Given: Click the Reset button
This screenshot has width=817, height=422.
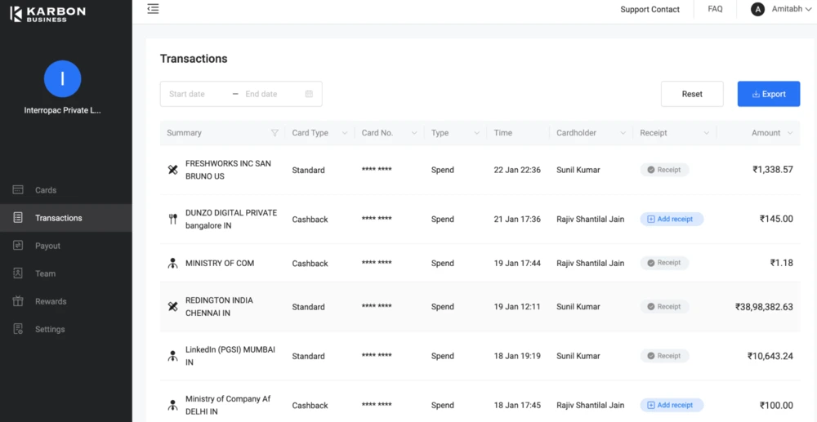Looking at the screenshot, I should point(692,94).
